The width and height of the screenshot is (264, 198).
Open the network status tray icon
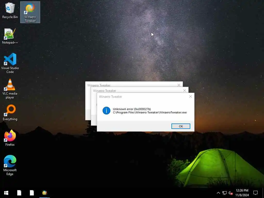(225, 193)
